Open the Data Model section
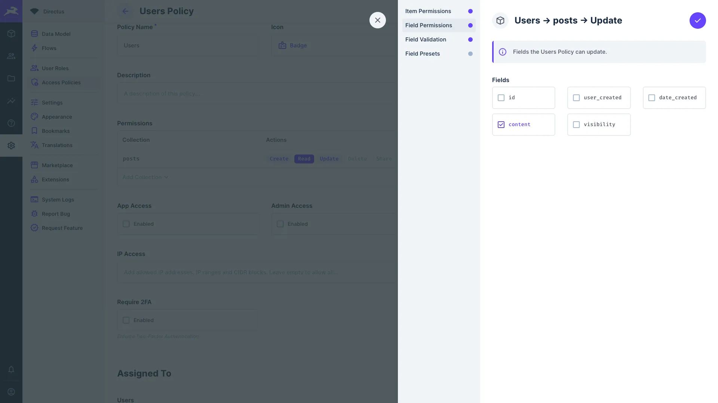The height and width of the screenshot is (403, 718). click(56, 34)
